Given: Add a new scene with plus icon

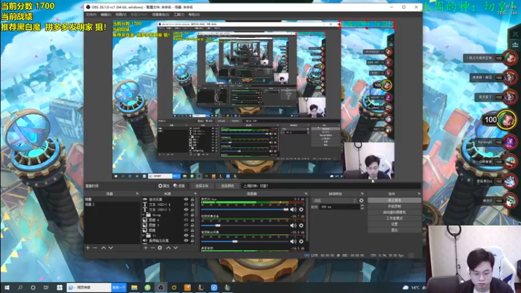Looking at the screenshot, I should pos(88,248).
